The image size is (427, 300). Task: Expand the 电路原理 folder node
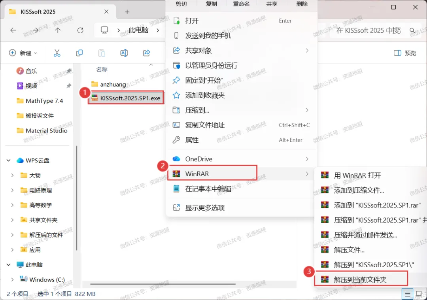click(x=12, y=190)
